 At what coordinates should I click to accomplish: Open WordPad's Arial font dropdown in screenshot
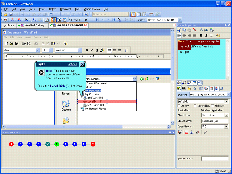click(x=38, y=50)
